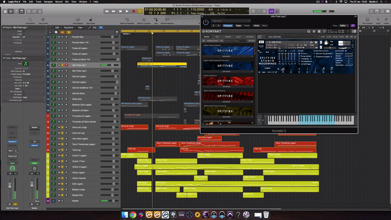Switch to Kontakt's Files tab
This screenshot has height=220, width=391.
coord(217,37)
